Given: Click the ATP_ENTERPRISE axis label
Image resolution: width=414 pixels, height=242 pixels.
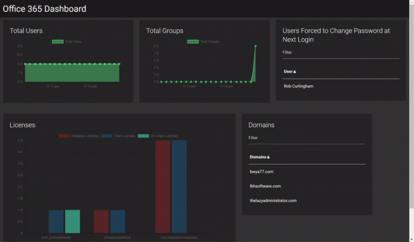Looking at the screenshot, I should coord(56,238).
